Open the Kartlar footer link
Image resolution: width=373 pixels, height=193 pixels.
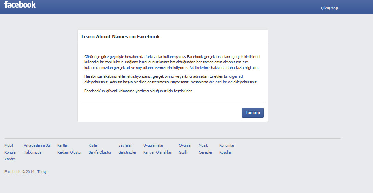(63, 145)
